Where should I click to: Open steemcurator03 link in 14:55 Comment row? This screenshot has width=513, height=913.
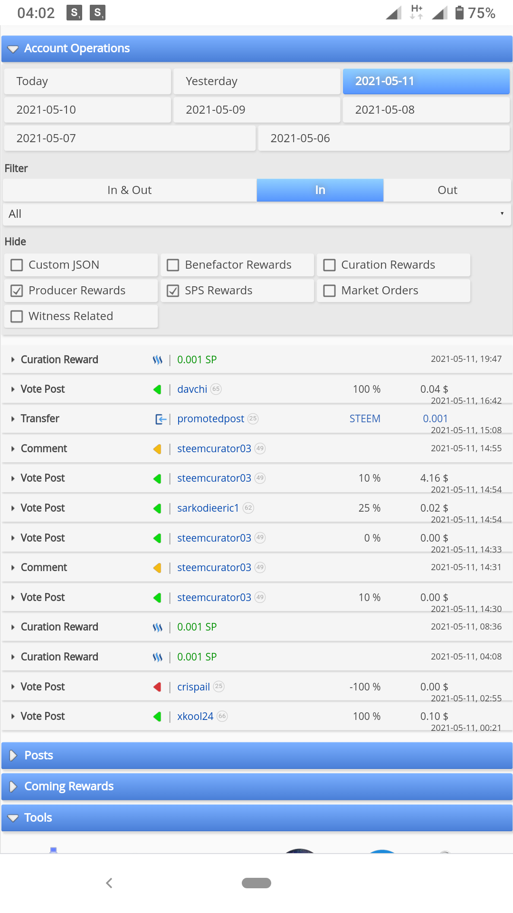(214, 449)
